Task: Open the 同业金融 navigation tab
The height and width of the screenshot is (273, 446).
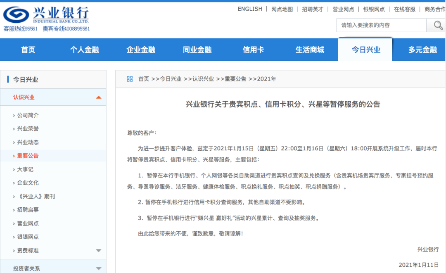Action: tap(197, 50)
